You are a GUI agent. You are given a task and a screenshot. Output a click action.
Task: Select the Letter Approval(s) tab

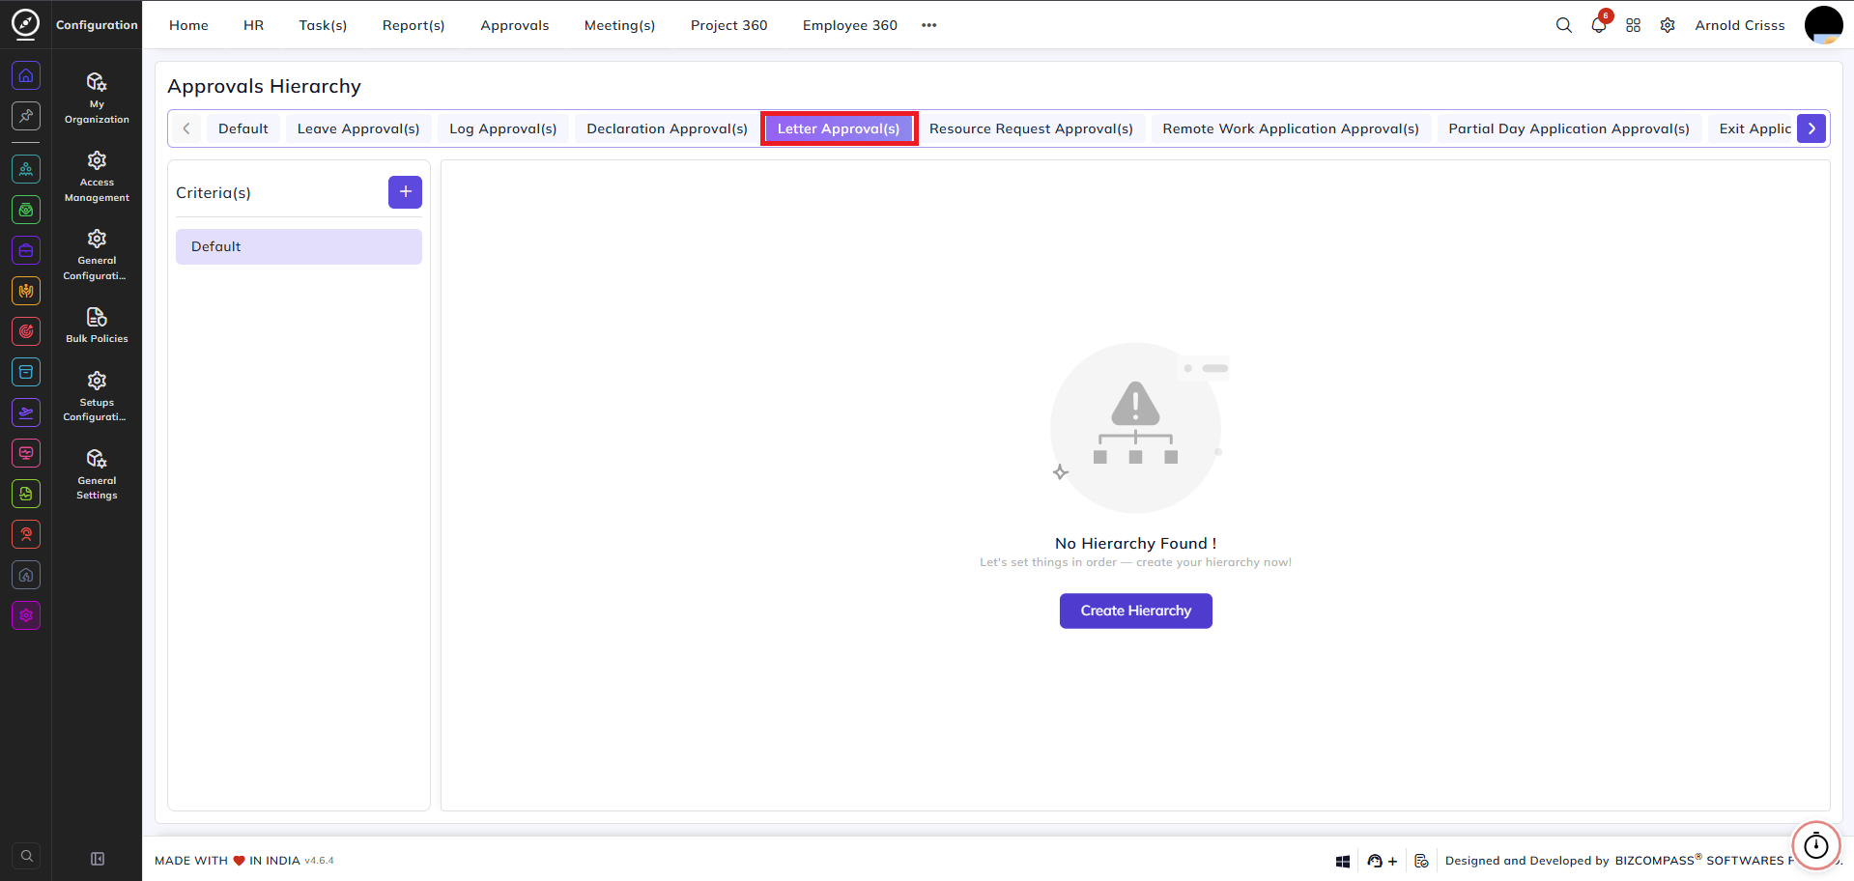(x=839, y=128)
